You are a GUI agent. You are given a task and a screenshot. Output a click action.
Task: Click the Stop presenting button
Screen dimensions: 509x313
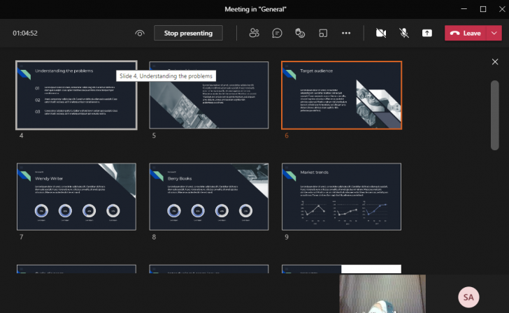188,33
